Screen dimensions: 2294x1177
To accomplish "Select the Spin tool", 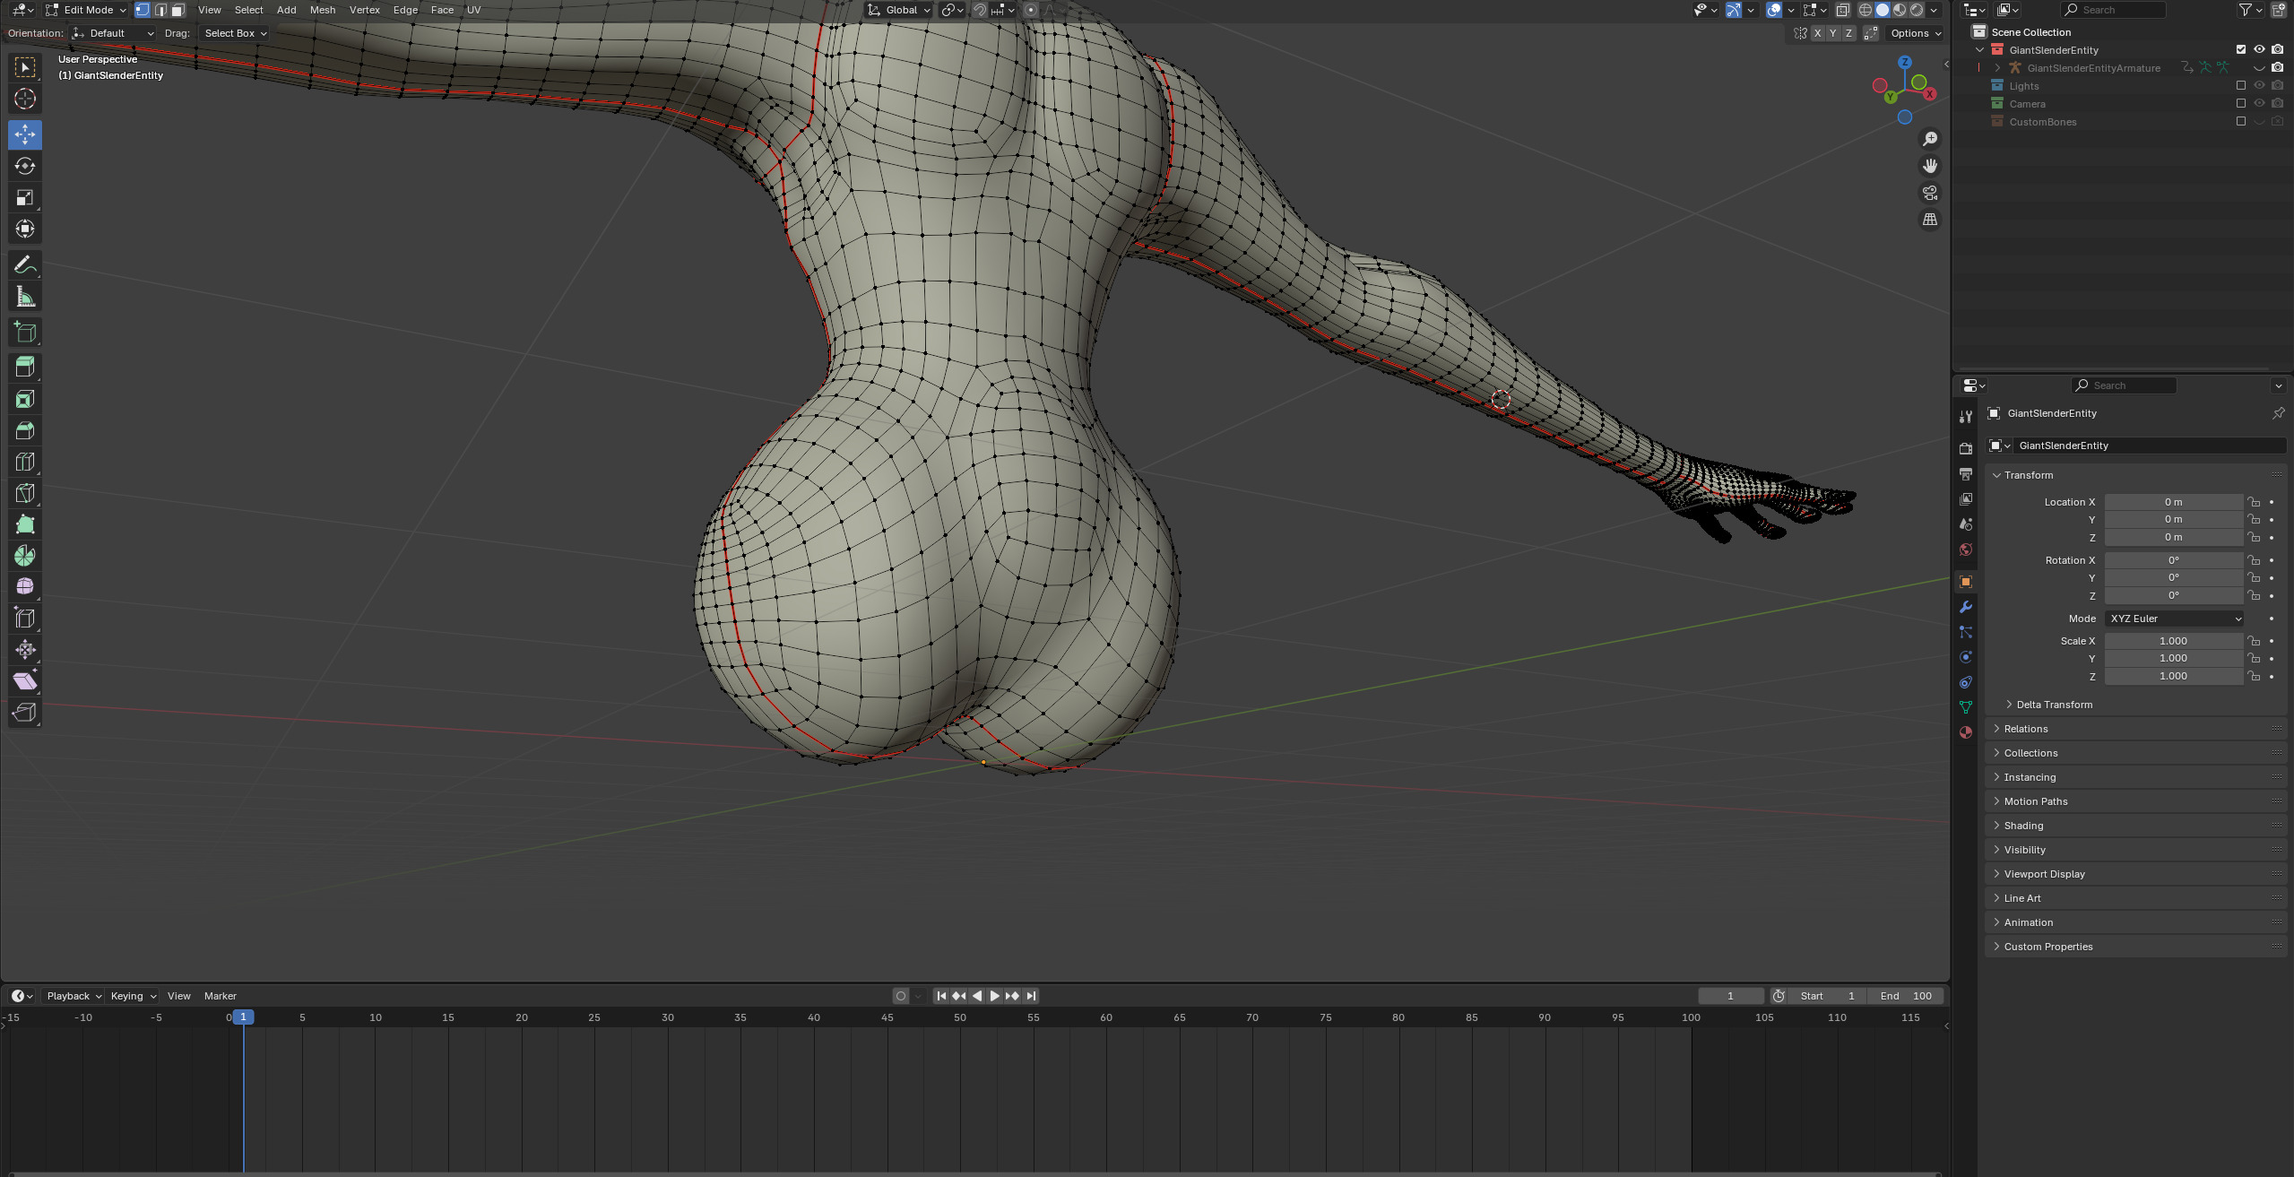I will (x=25, y=556).
